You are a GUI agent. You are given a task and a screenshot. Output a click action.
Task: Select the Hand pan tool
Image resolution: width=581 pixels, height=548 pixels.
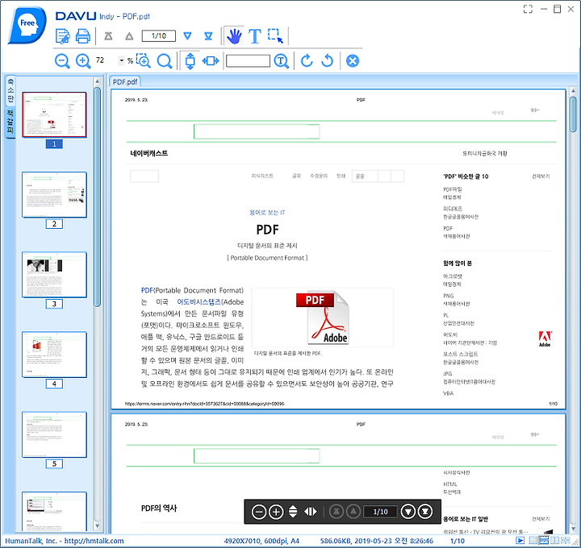pos(234,36)
